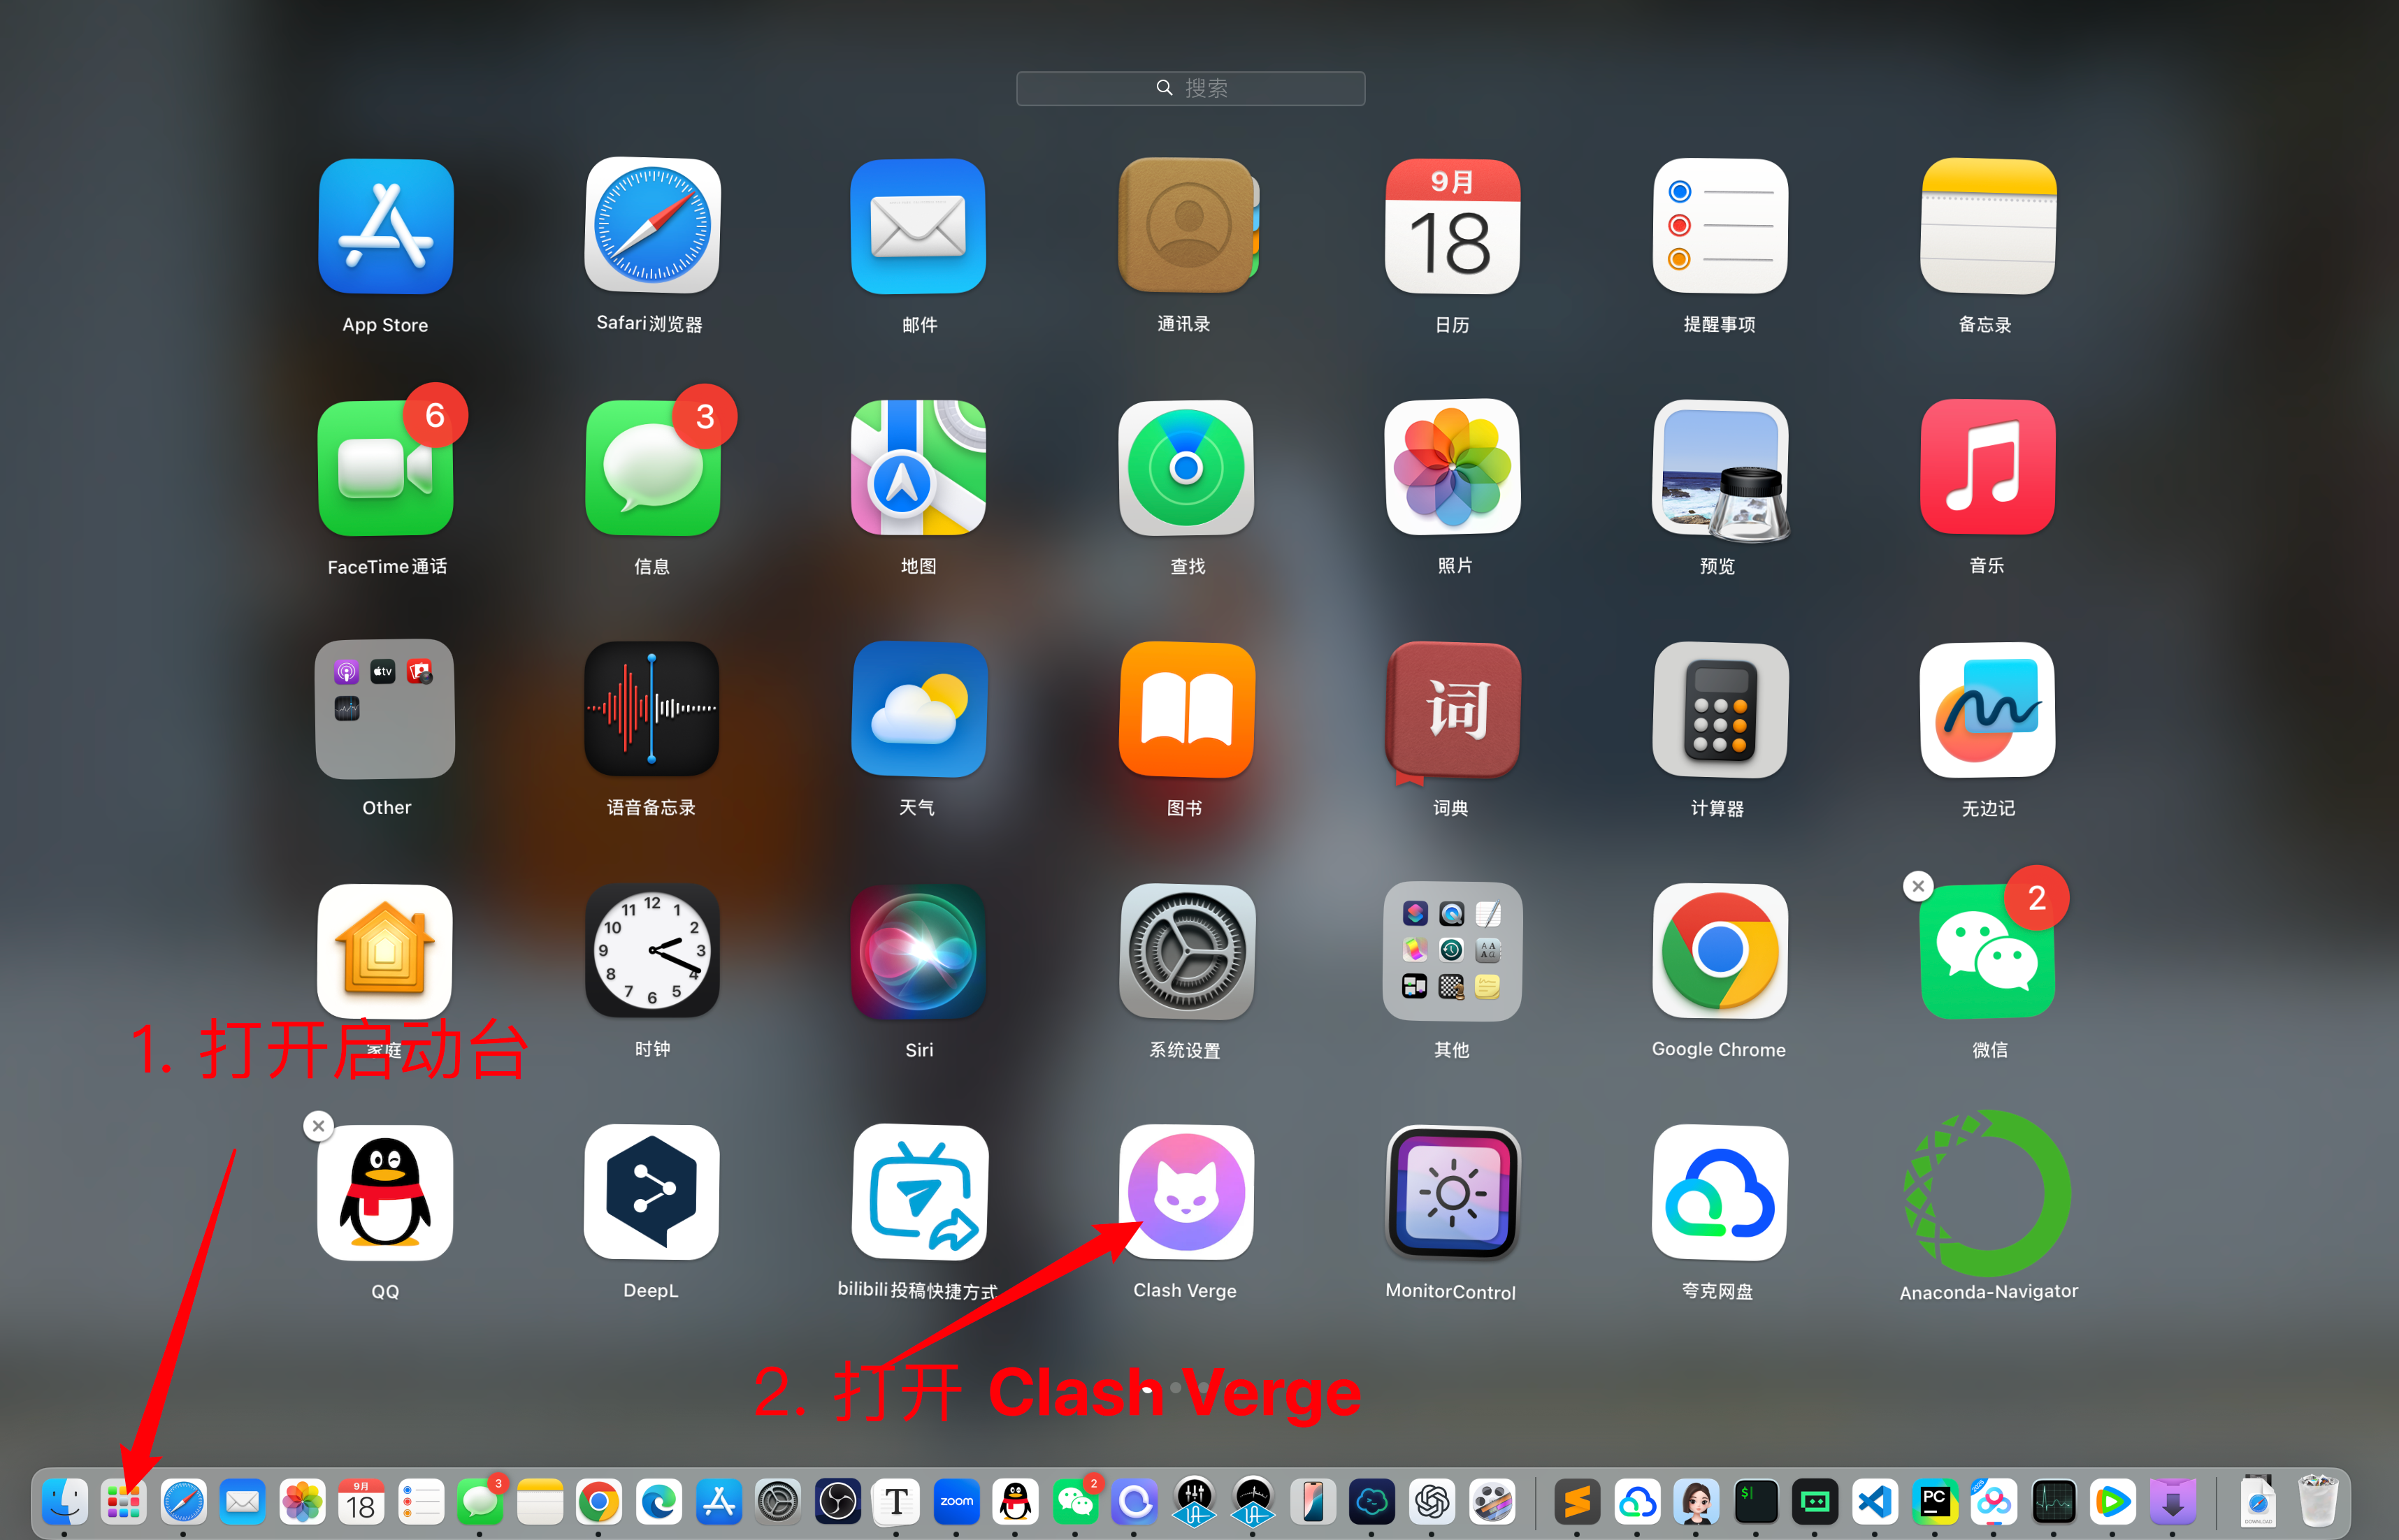Open the Clash Verge app
This screenshot has width=2399, height=1540.
[x=1186, y=1193]
